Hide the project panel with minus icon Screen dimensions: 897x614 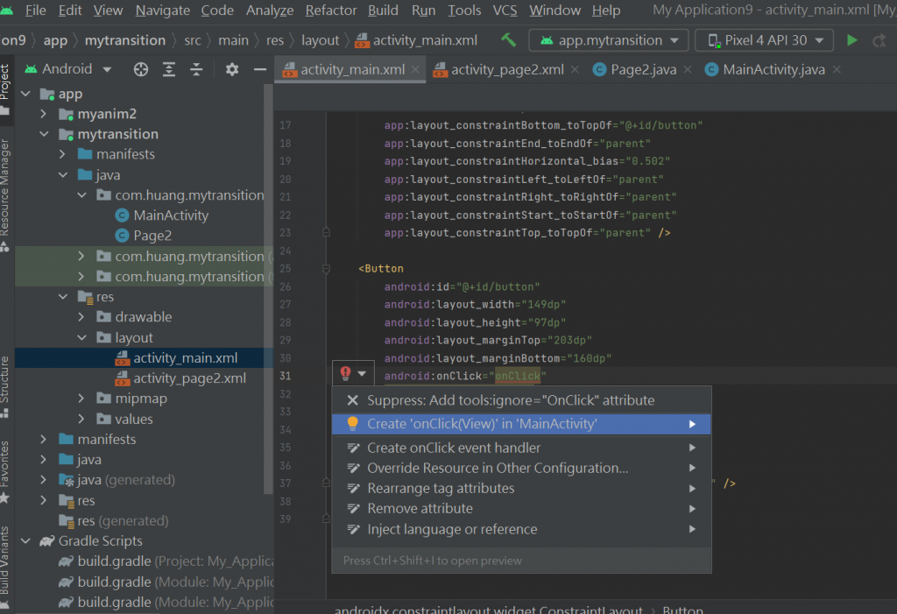pyautogui.click(x=259, y=69)
